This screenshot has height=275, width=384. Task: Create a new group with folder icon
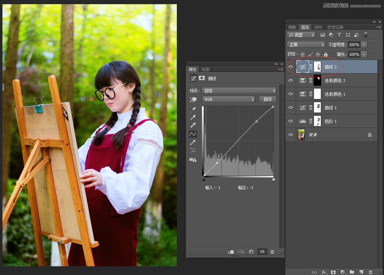352,272
